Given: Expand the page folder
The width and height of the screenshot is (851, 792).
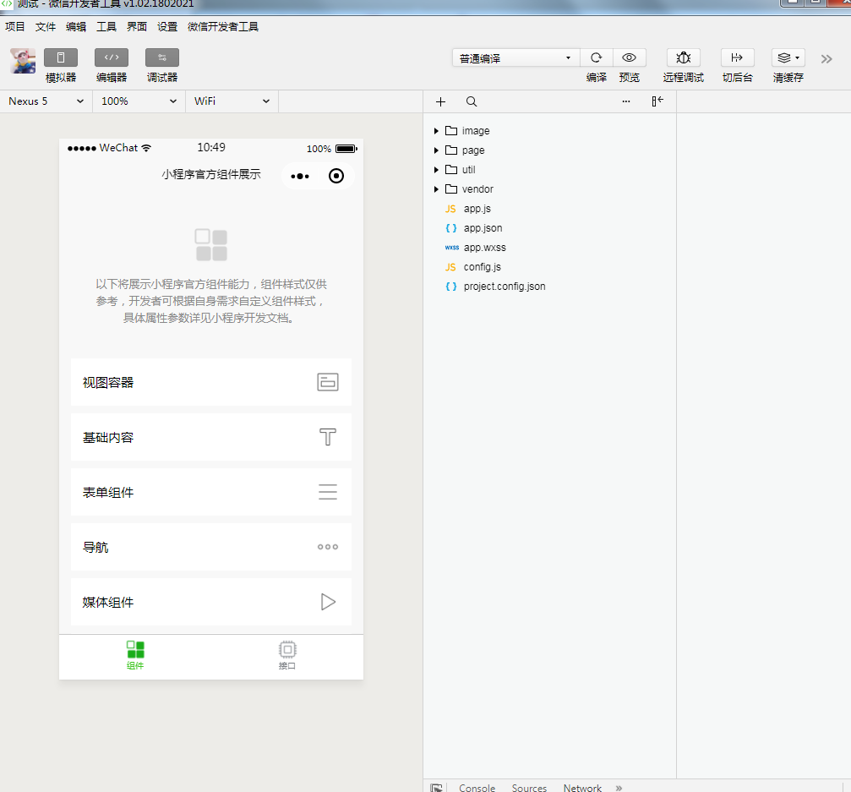Looking at the screenshot, I should pyautogui.click(x=549, y=150).
